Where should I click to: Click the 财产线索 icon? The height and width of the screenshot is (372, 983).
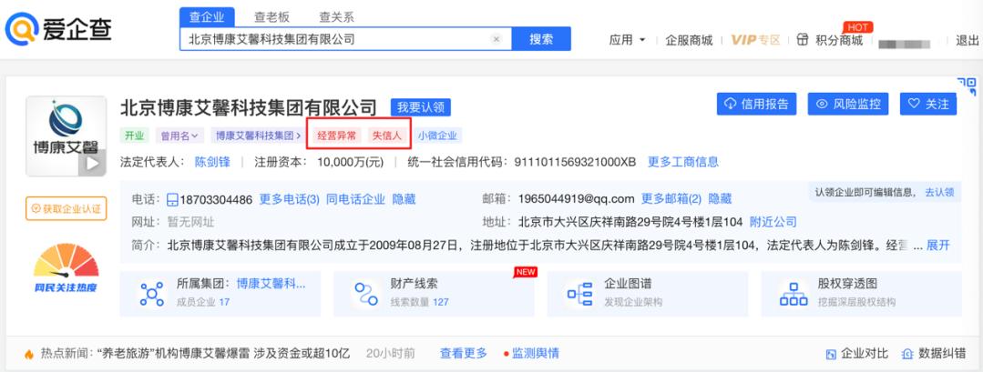pyautogui.click(x=365, y=294)
